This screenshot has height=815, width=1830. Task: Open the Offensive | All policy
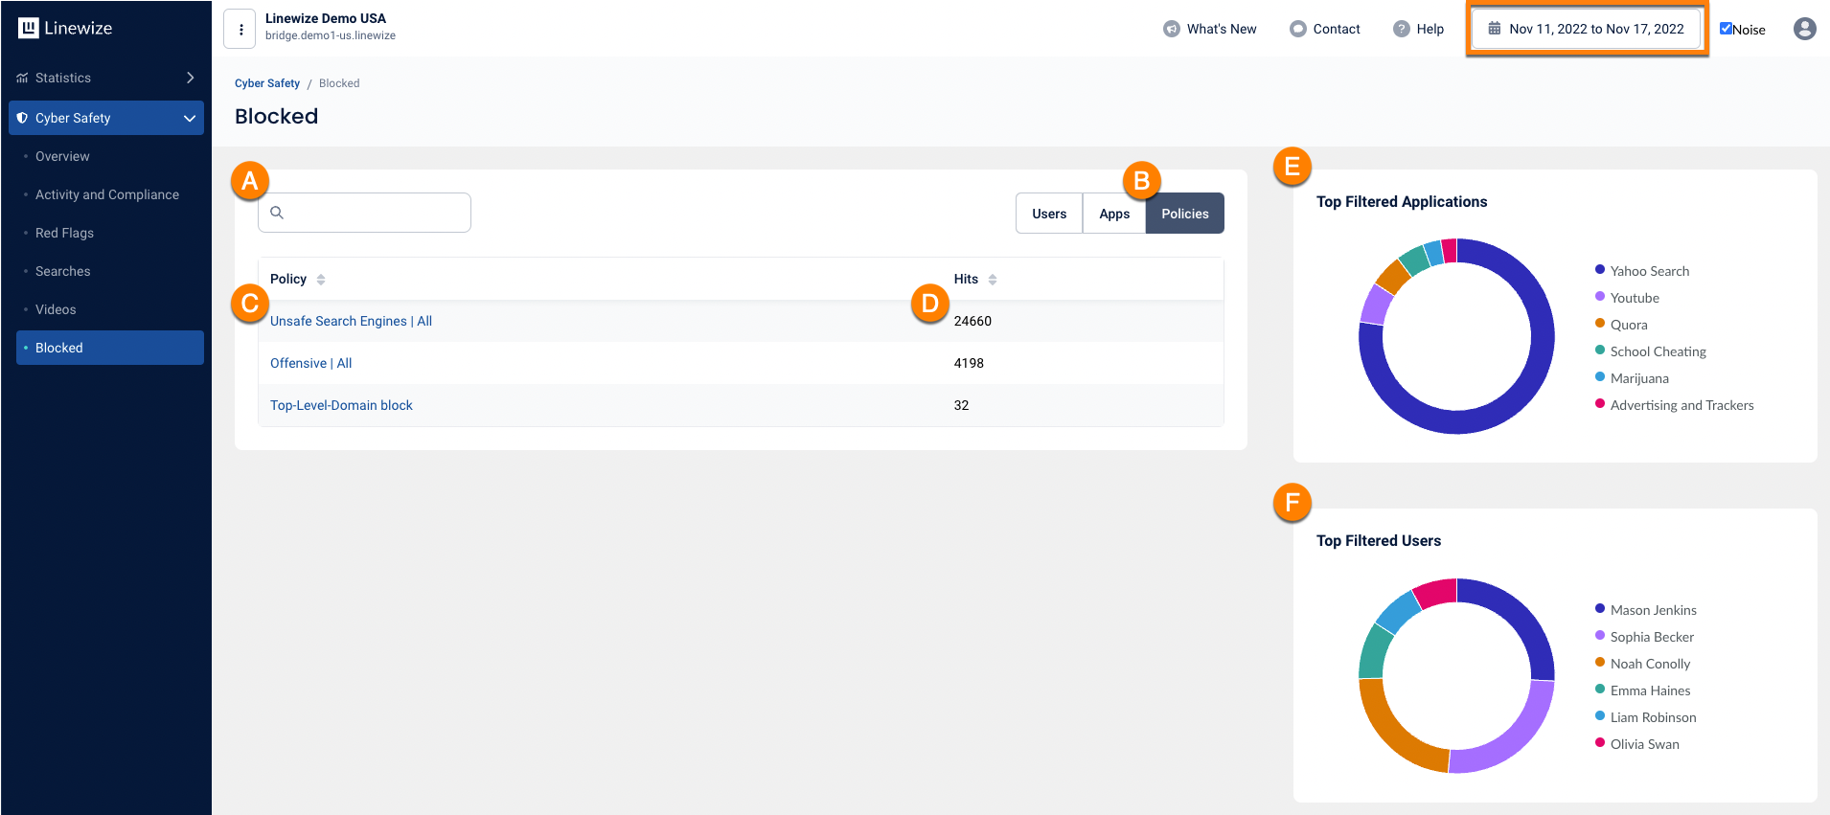(310, 363)
